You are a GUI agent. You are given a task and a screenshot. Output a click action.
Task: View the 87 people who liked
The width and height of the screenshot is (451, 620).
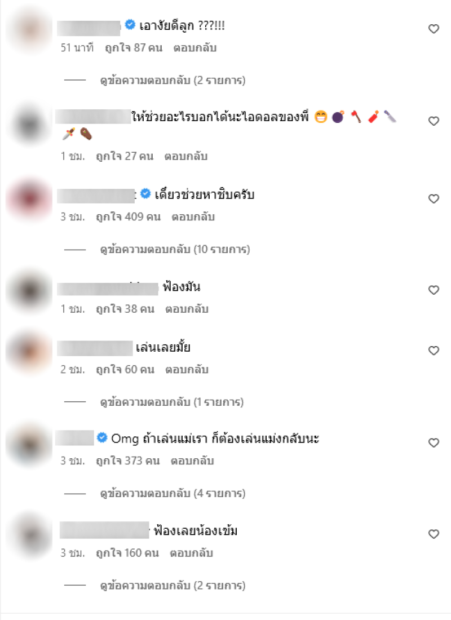point(134,48)
